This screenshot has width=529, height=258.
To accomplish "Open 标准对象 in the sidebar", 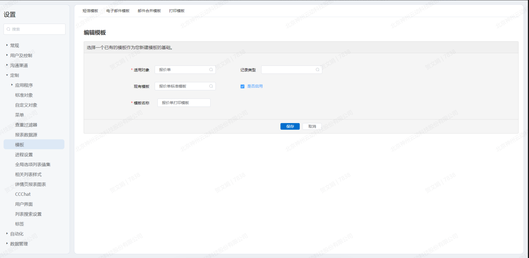I will pos(24,95).
